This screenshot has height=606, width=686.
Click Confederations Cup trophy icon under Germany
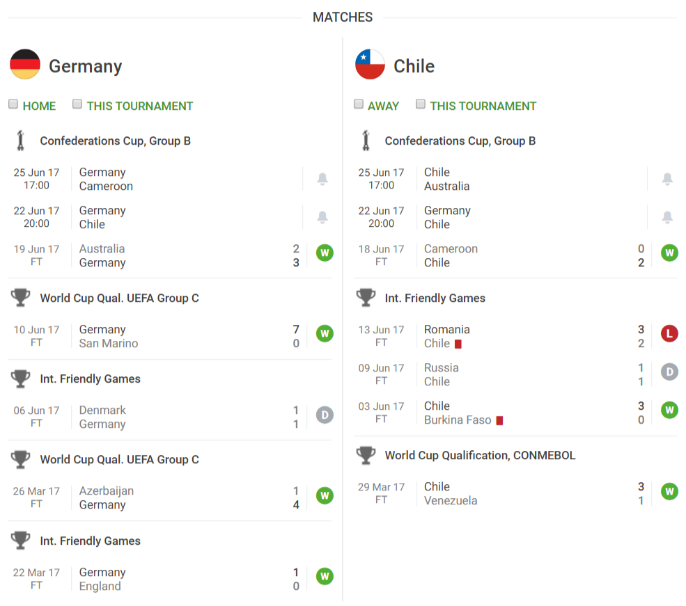(20, 141)
